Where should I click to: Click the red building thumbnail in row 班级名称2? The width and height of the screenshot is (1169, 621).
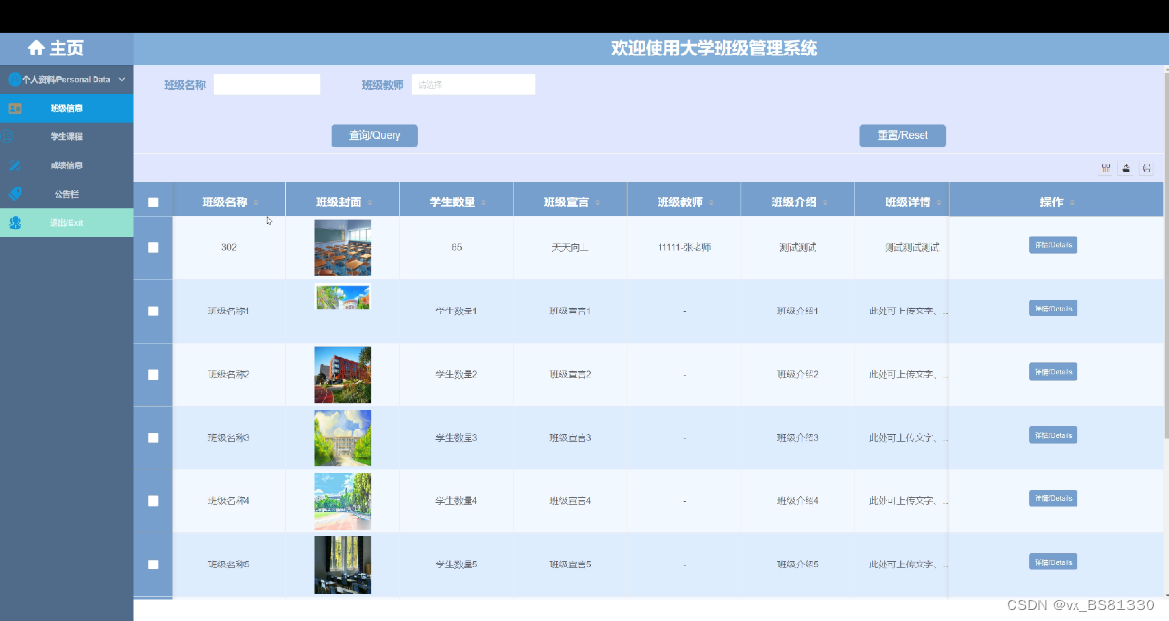(343, 375)
